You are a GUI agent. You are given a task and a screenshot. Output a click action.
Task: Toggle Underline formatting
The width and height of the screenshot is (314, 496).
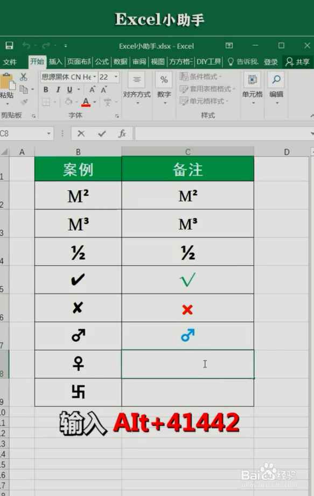point(69,89)
